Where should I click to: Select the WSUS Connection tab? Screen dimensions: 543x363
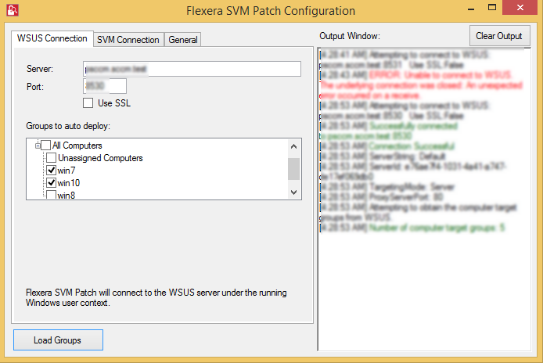pos(52,38)
